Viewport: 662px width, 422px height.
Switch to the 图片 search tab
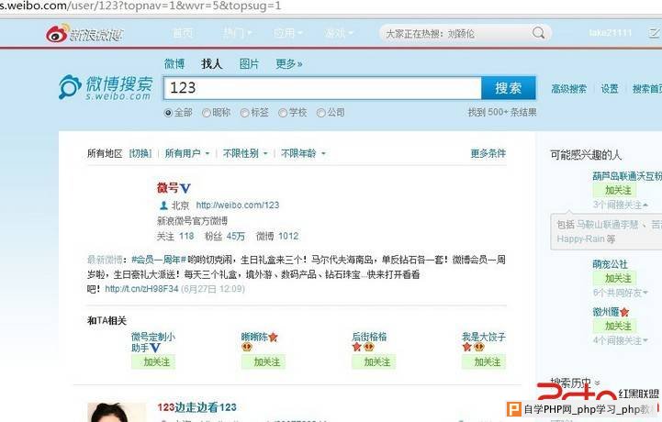[249, 63]
